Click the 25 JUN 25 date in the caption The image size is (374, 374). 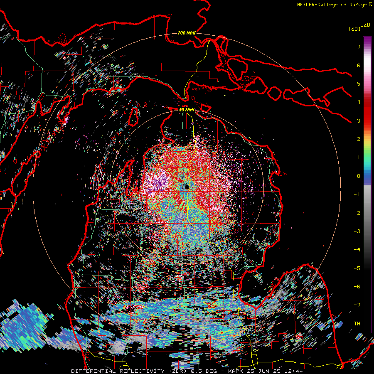[x=263, y=371]
